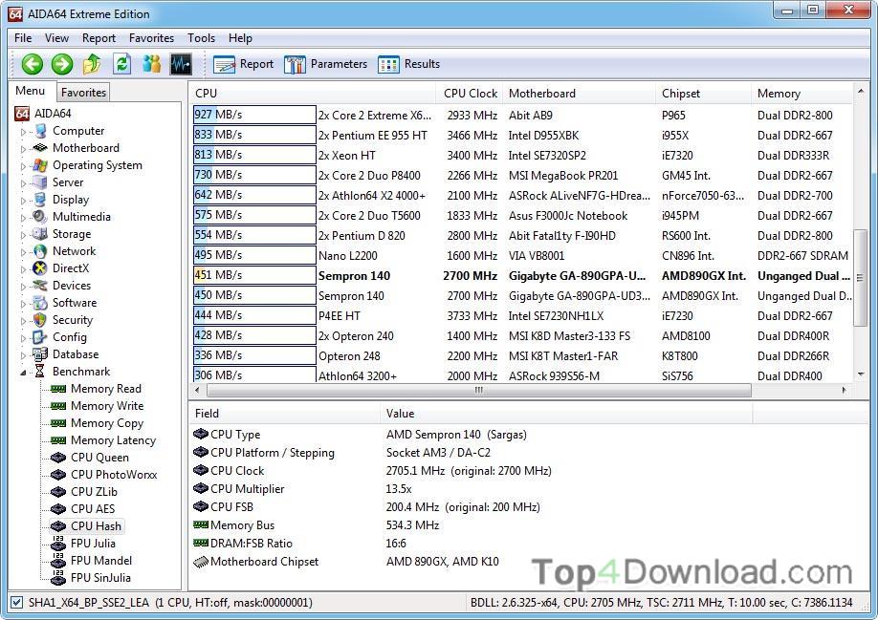Sort by Motherboard column header
The height and width of the screenshot is (620, 878).
(579, 94)
